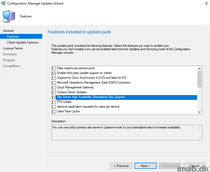The height and width of the screenshot is (172, 210).
Task: Enable Data warehouse service point checkbox
Action: 54,68
